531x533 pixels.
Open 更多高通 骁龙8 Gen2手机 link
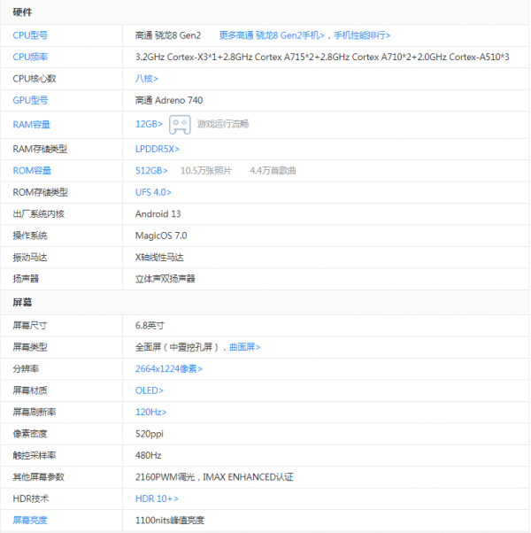click(272, 35)
